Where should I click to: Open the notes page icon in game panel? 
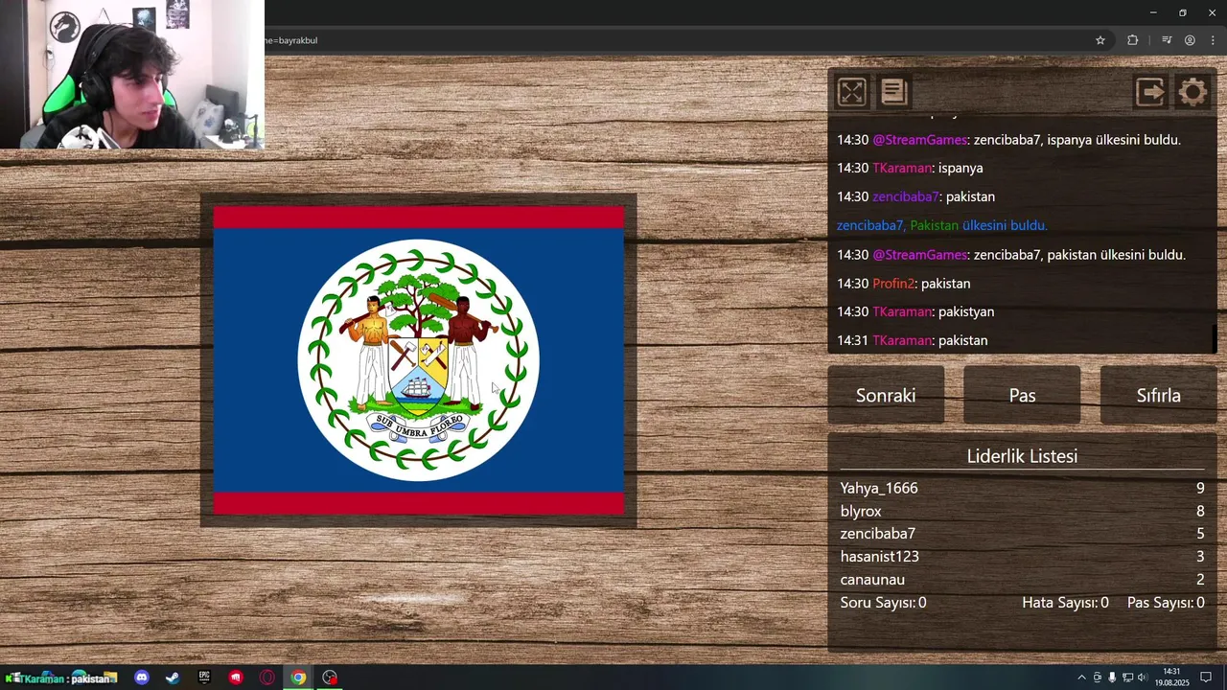pos(893,92)
